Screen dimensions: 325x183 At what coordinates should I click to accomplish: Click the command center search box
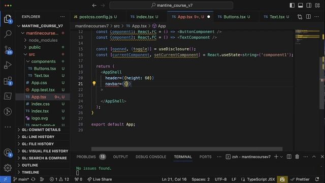(x=171, y=6)
